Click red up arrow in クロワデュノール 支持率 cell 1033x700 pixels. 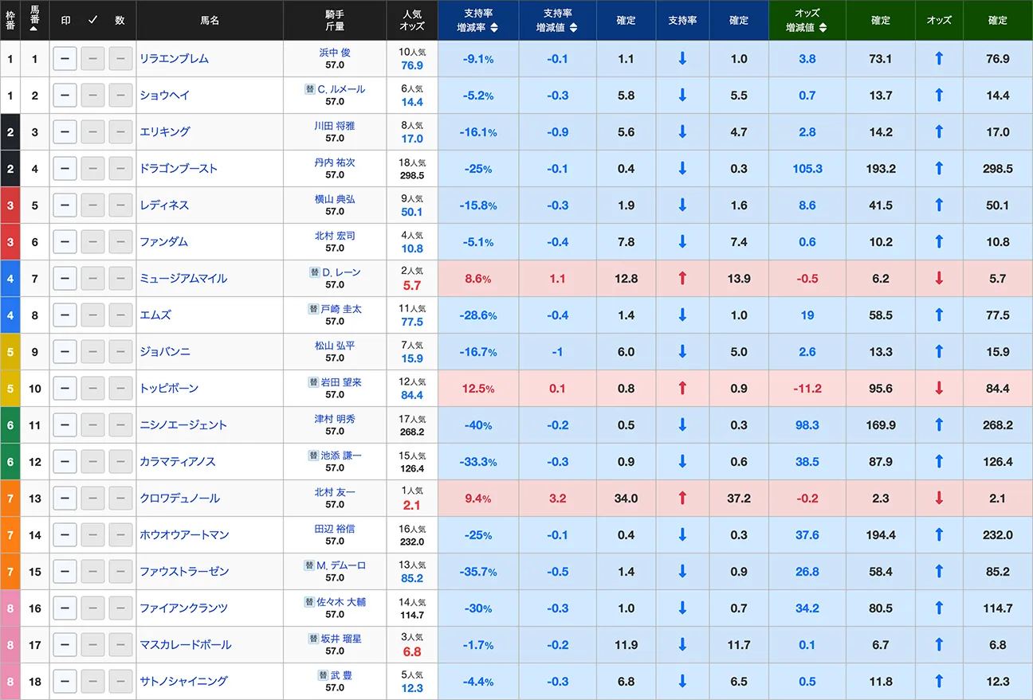pos(682,499)
